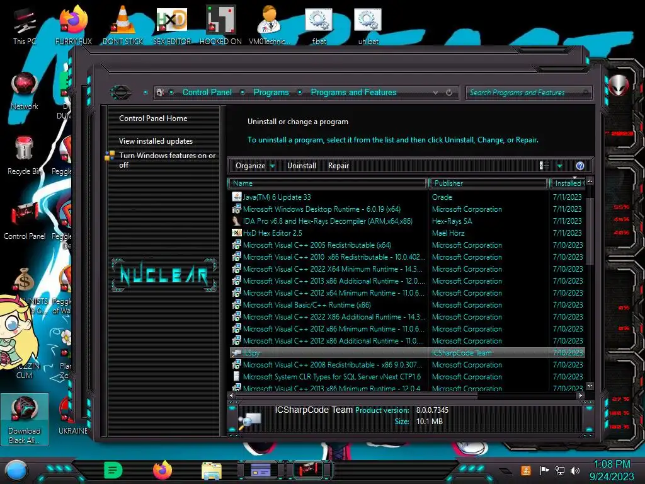Open the VM0Technic desktop shortcut
This screenshot has height=484, width=645.
click(270, 25)
